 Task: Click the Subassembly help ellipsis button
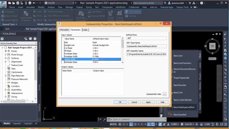click(165, 94)
